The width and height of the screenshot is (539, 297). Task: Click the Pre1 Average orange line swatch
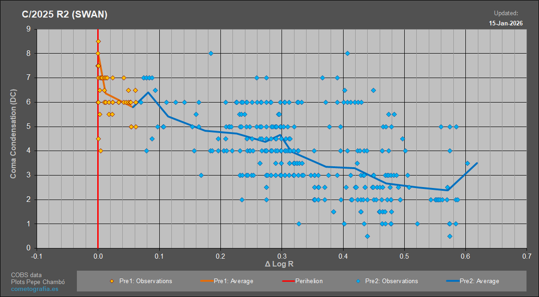click(206, 281)
